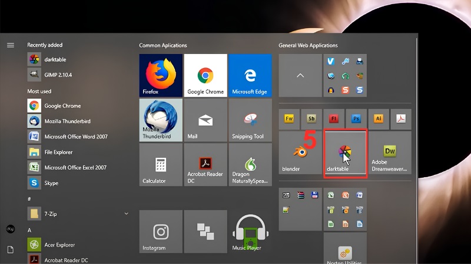Open the Documents shortcut in left rail
The width and height of the screenshot is (471, 264).
(11, 249)
